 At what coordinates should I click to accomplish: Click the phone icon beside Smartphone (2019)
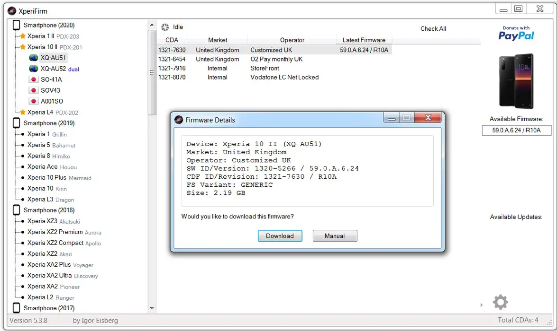click(16, 123)
